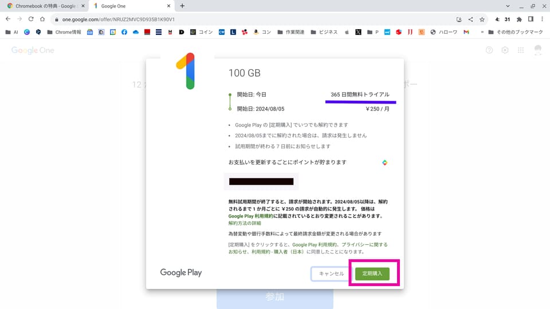Open the Facebook bookmark
The height and width of the screenshot is (309, 550).
click(x=124, y=32)
